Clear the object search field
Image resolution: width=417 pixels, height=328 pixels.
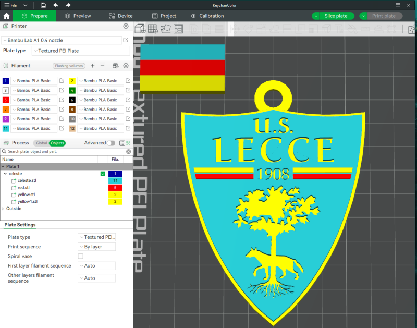(x=128, y=151)
